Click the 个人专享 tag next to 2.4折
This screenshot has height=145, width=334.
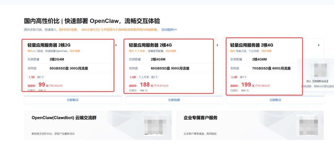tap(144, 77)
